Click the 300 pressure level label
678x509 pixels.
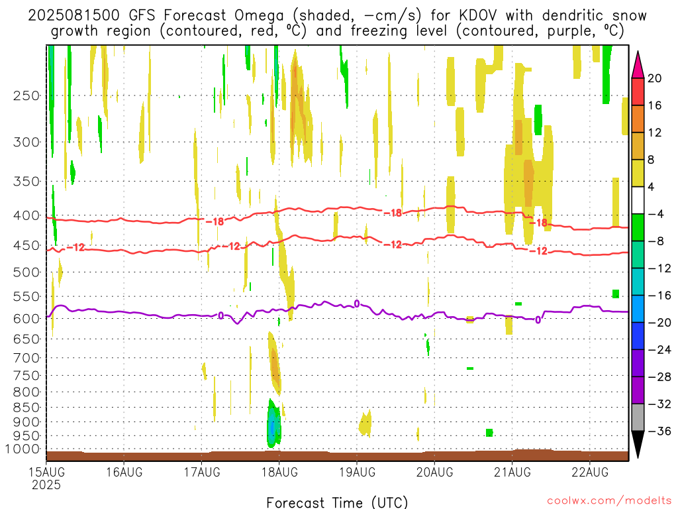(x=26, y=142)
